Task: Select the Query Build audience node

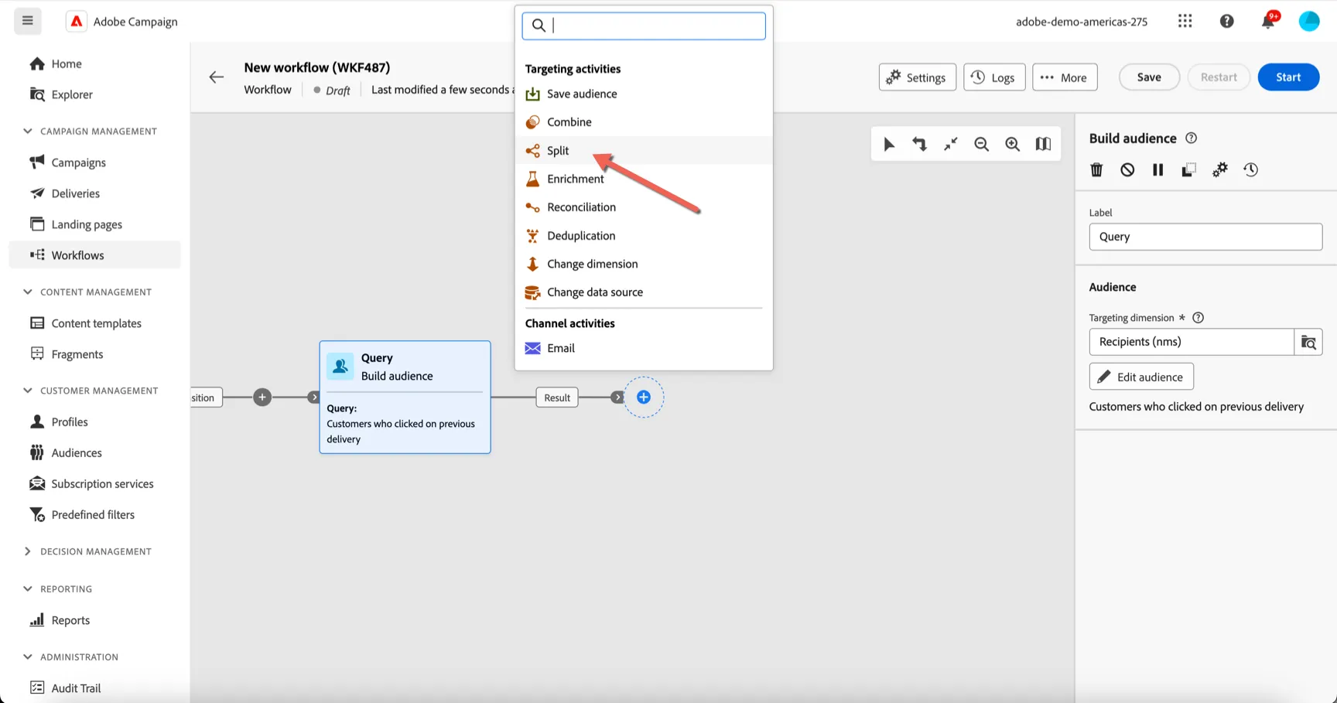Action: pos(405,397)
